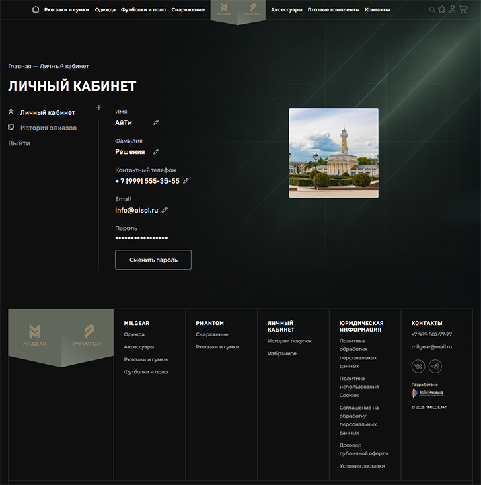Click the name value АйТи

pyautogui.click(x=123, y=123)
